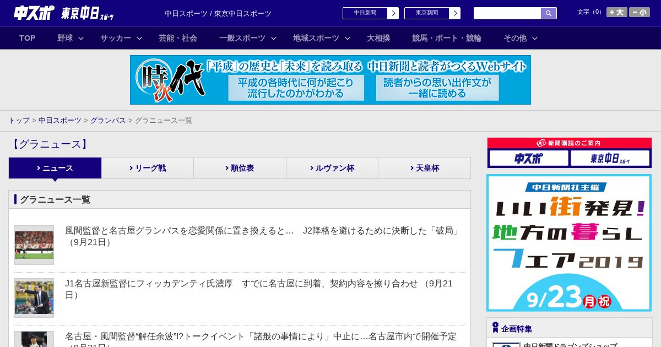This screenshot has width=661, height=347.
Task: Open 芸能・社会 section
Action: 178,38
